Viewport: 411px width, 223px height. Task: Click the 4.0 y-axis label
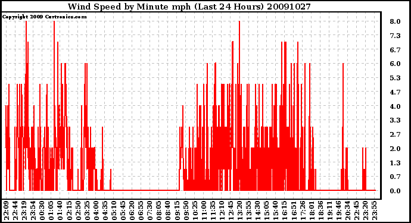tap(395, 106)
